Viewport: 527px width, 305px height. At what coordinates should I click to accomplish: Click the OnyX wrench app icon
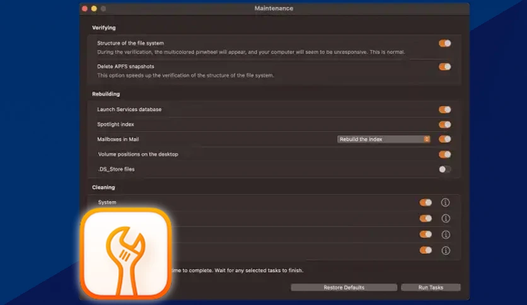coord(126,253)
